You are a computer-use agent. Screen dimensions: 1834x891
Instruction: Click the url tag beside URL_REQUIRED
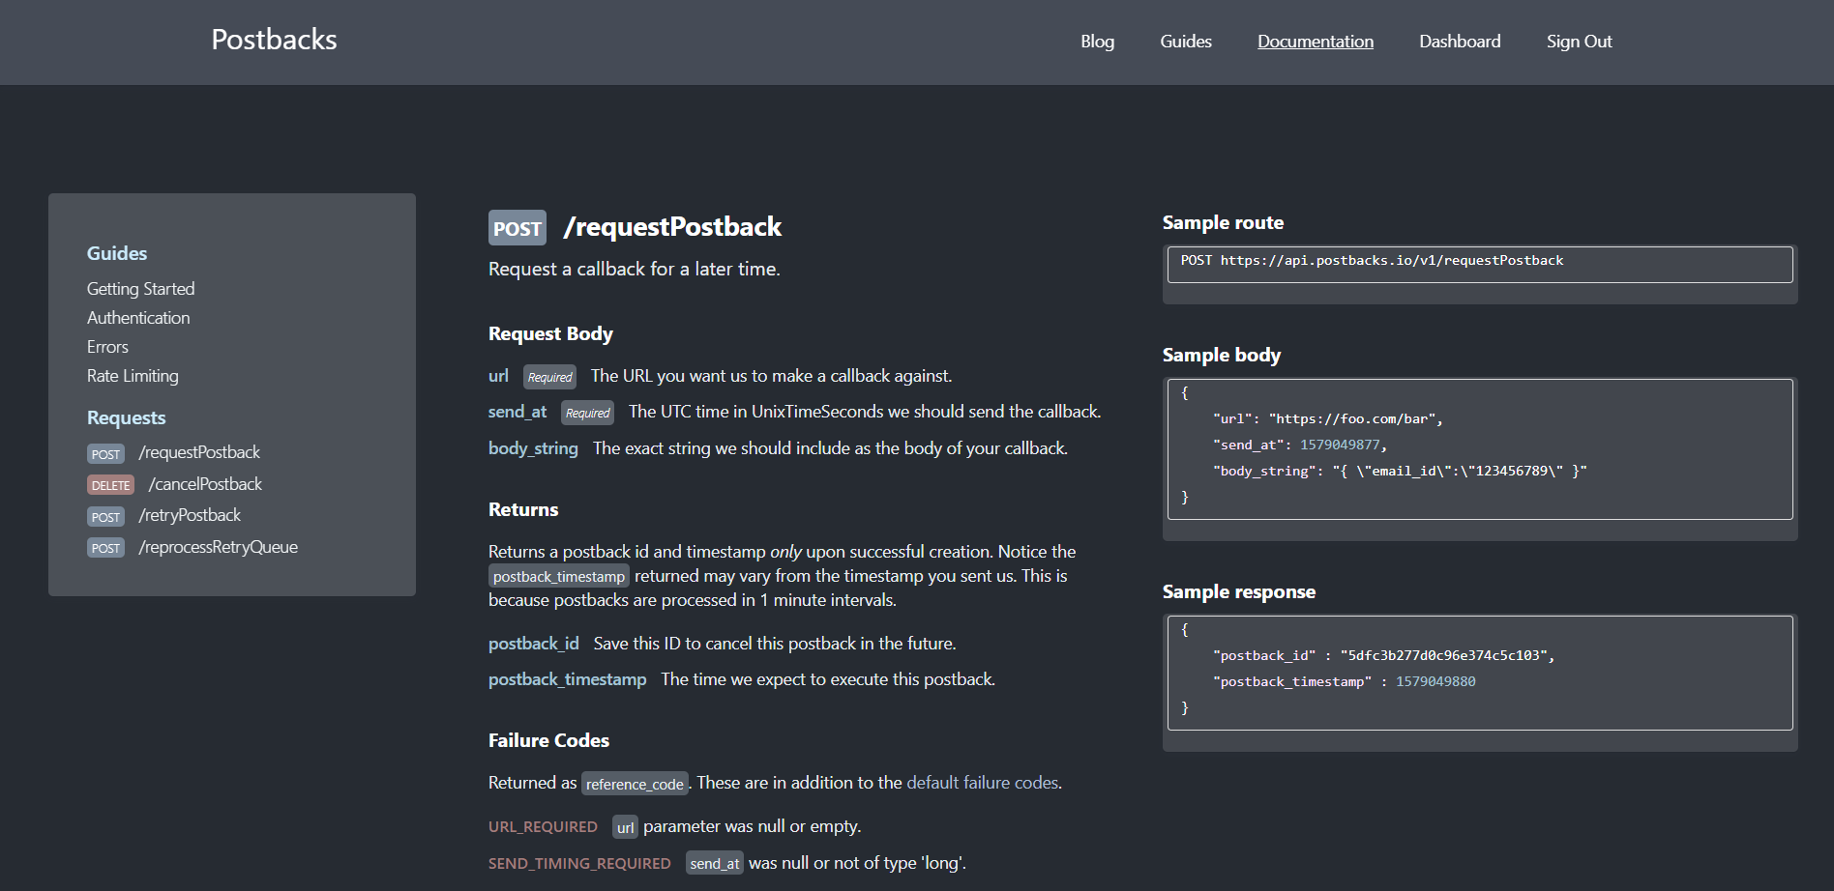625,827
